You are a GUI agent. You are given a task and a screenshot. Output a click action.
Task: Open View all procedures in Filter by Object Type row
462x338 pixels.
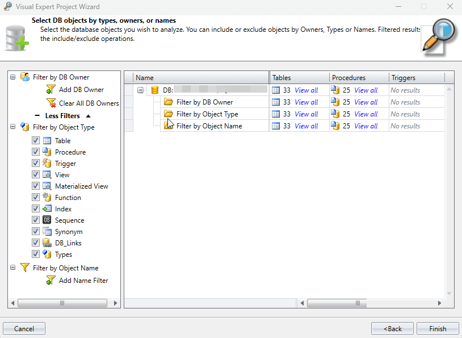coord(366,114)
